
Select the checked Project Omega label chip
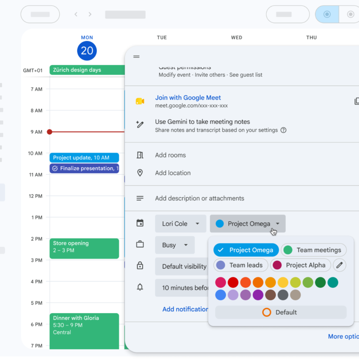(x=246, y=250)
